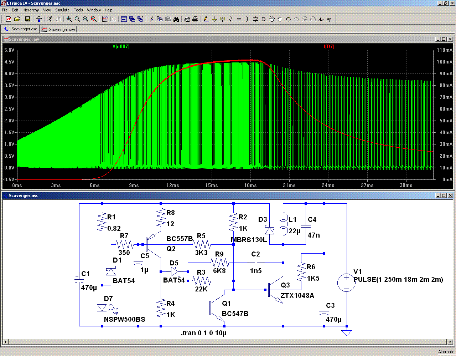Open the Control Panel hammer icon
The height and width of the screenshot is (356, 456).
[x=39, y=19]
